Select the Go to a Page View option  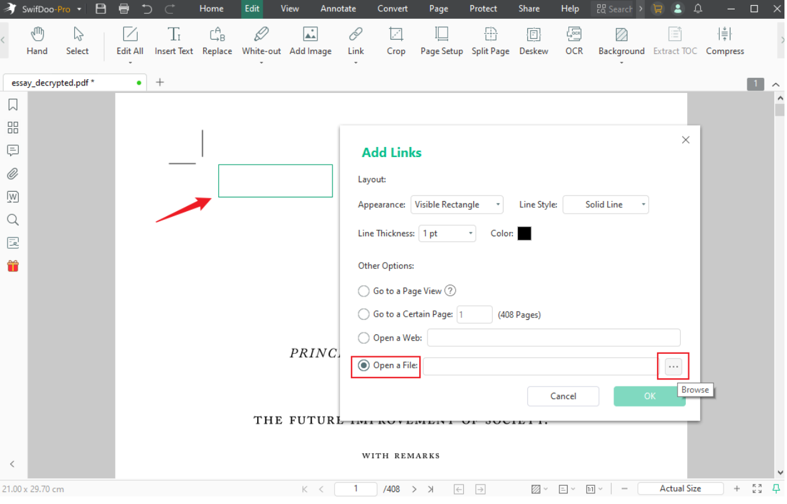(363, 291)
